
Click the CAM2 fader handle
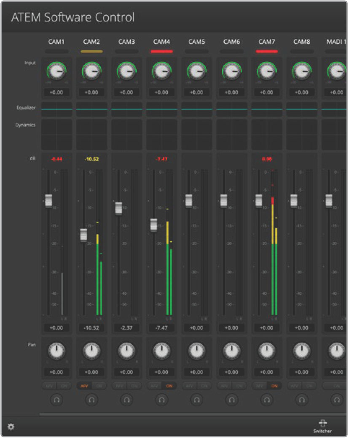point(84,235)
